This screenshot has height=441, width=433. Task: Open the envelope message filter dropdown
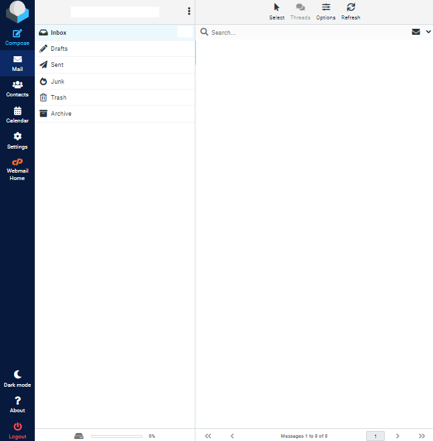(x=416, y=31)
